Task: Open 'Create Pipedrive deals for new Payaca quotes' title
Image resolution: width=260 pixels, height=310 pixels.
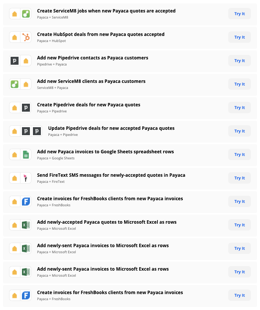Action: pos(89,104)
